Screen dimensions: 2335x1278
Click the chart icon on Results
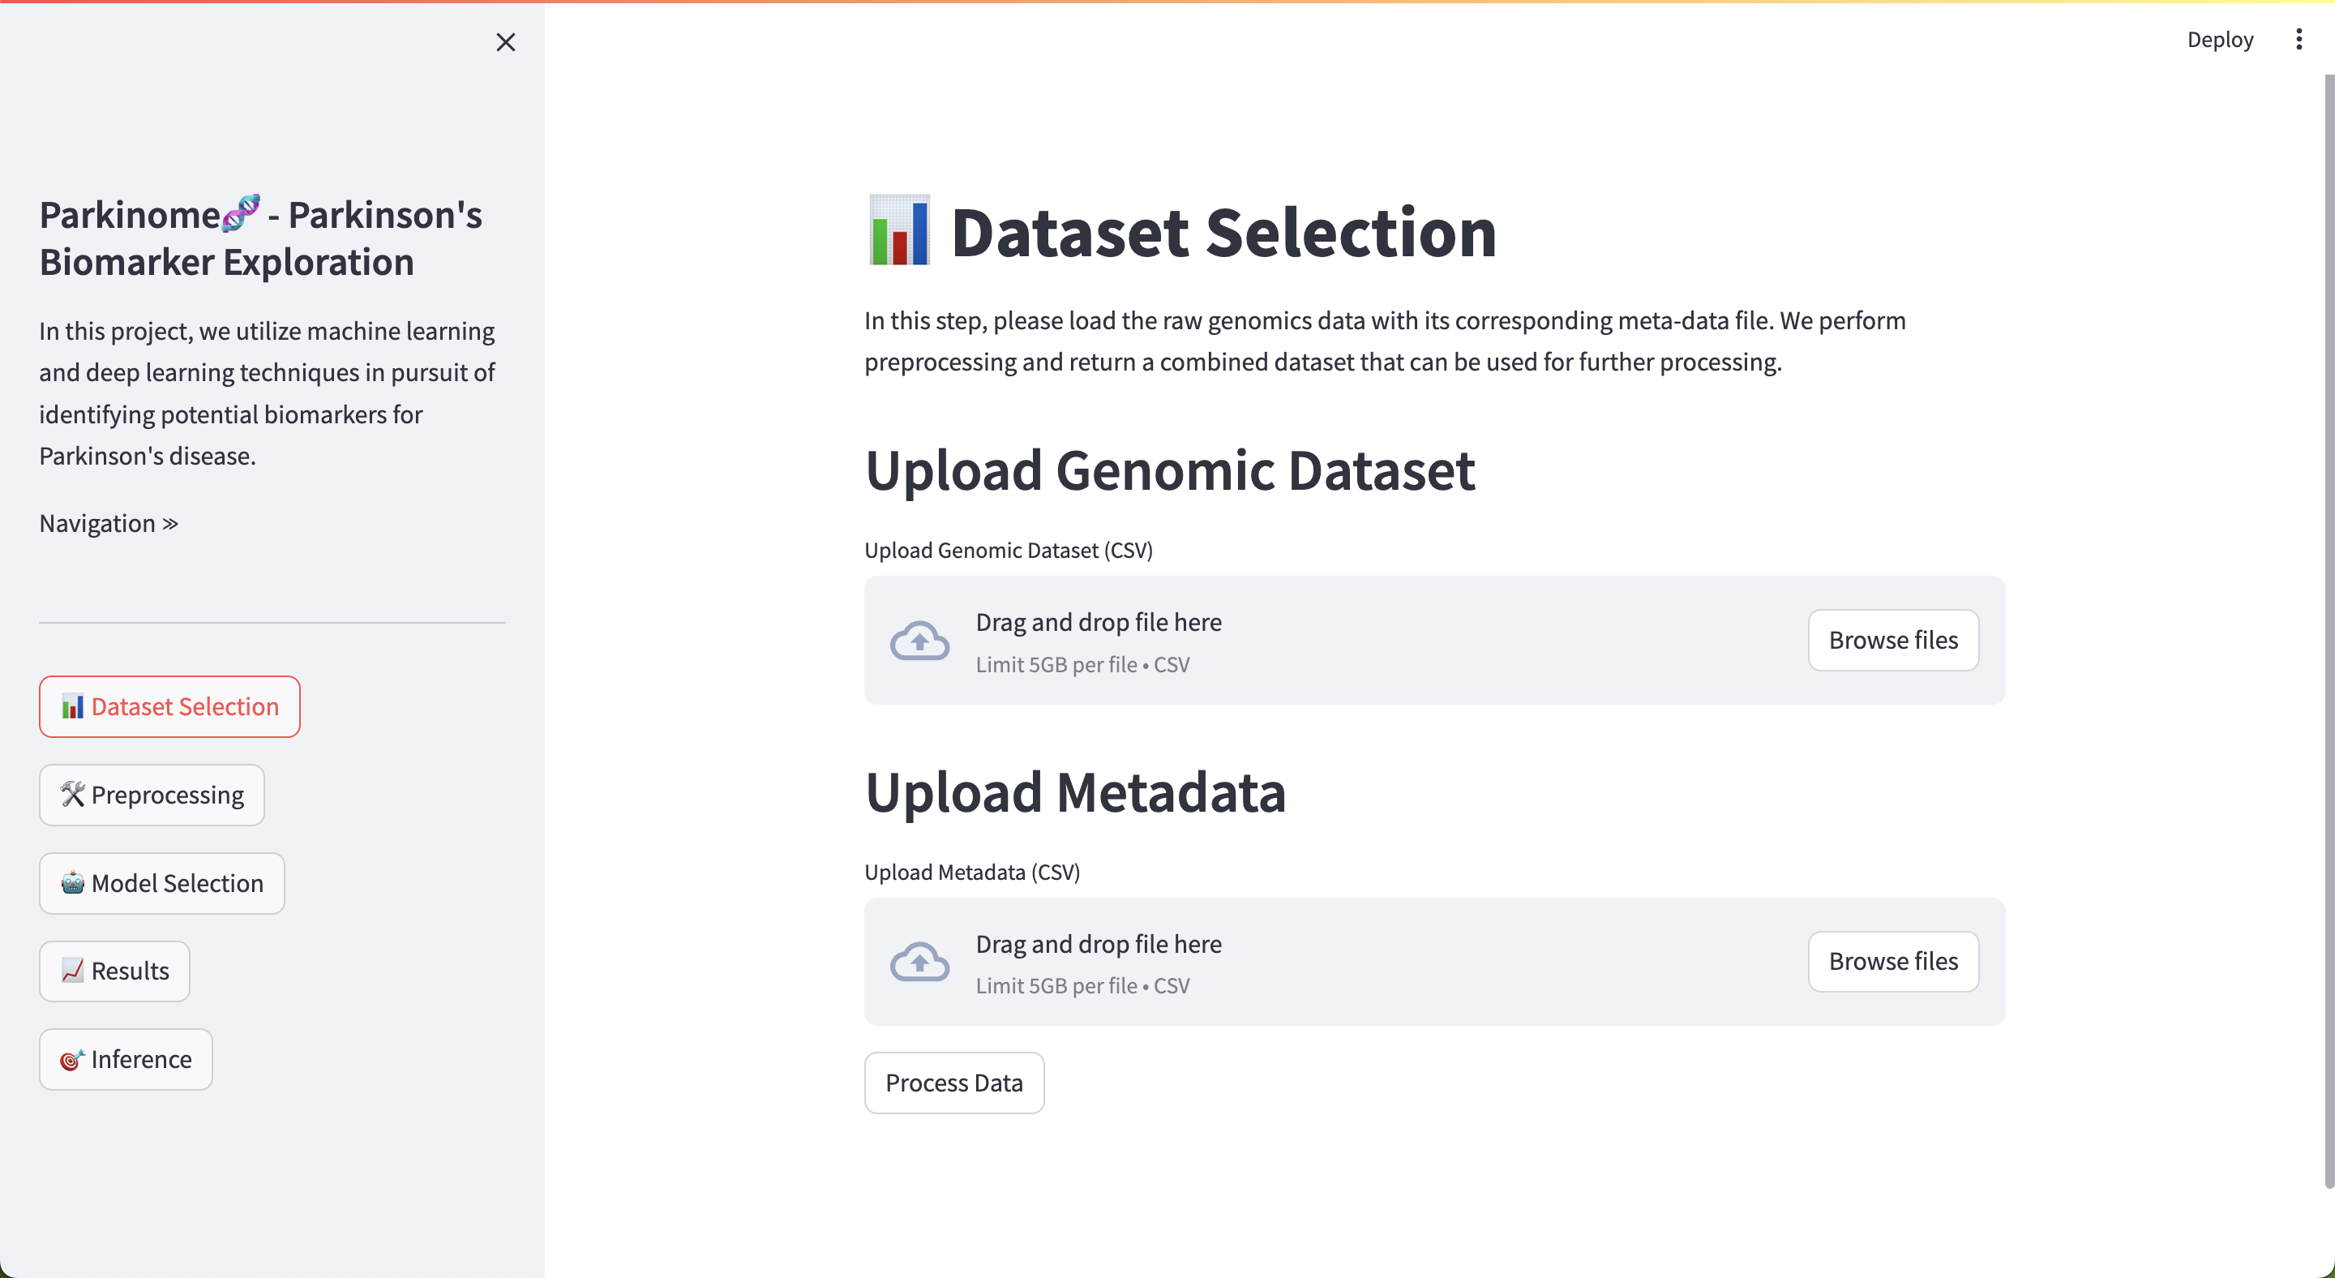(x=72, y=970)
